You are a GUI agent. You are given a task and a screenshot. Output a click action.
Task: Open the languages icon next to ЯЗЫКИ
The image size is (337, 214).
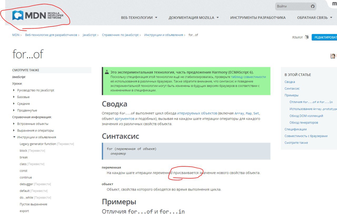tap(307, 37)
